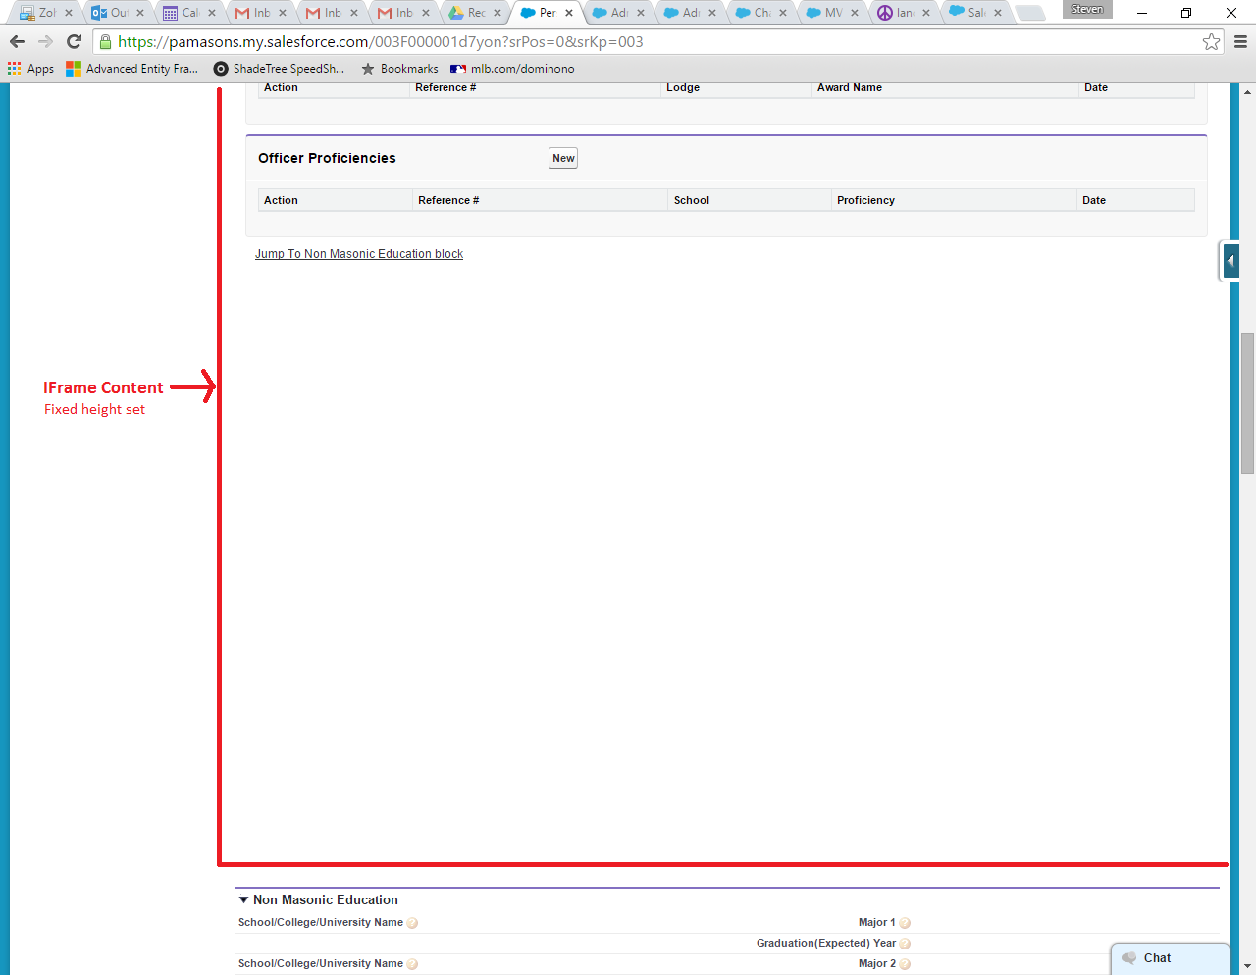This screenshot has height=975, width=1256.
Task: Open help for School/College/University Name field
Action: (413, 922)
